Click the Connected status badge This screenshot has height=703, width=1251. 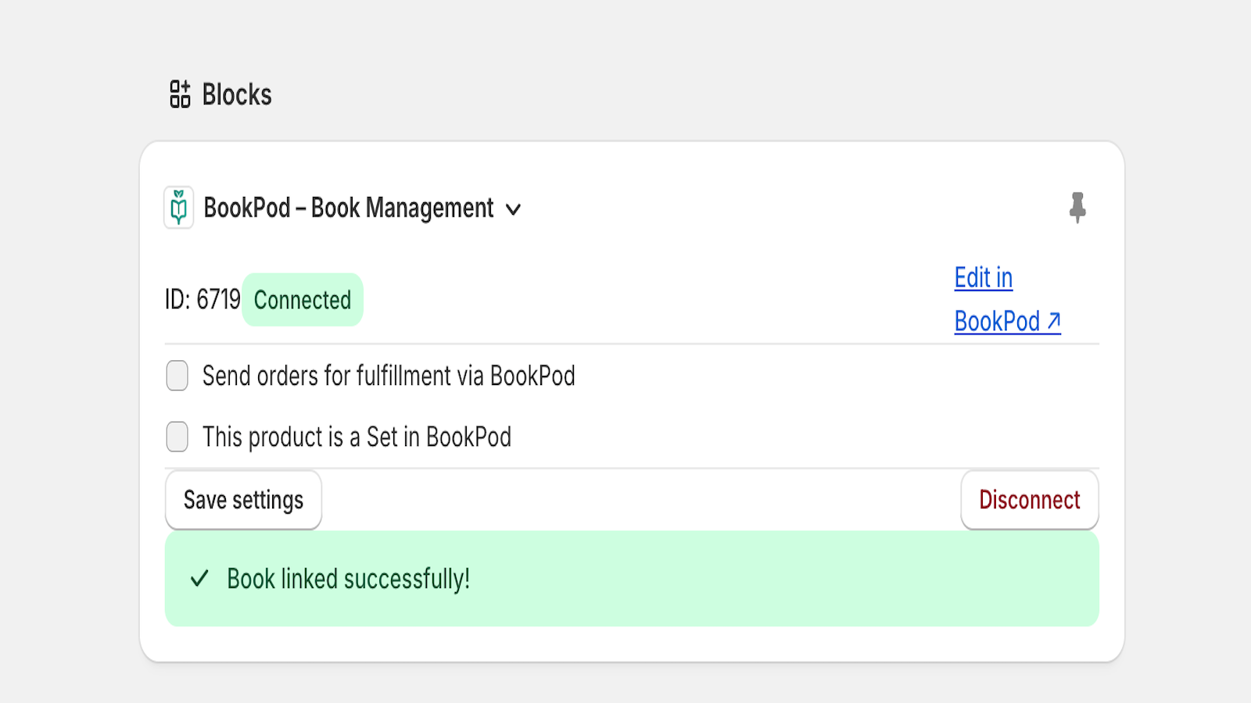click(x=303, y=300)
